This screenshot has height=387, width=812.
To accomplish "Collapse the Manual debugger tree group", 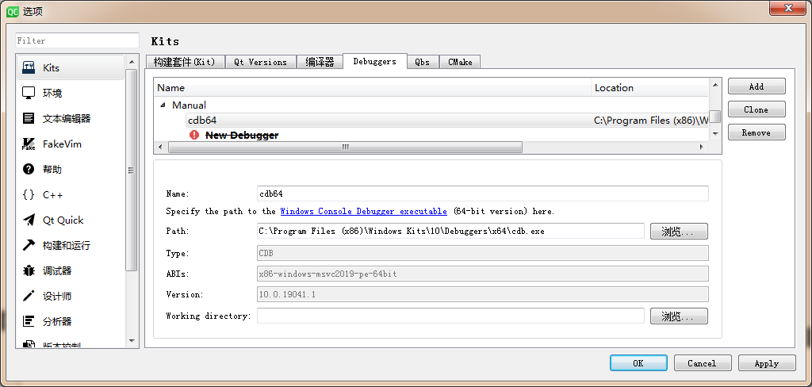I will 163,105.
